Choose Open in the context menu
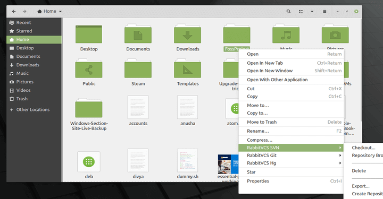 click(291, 54)
